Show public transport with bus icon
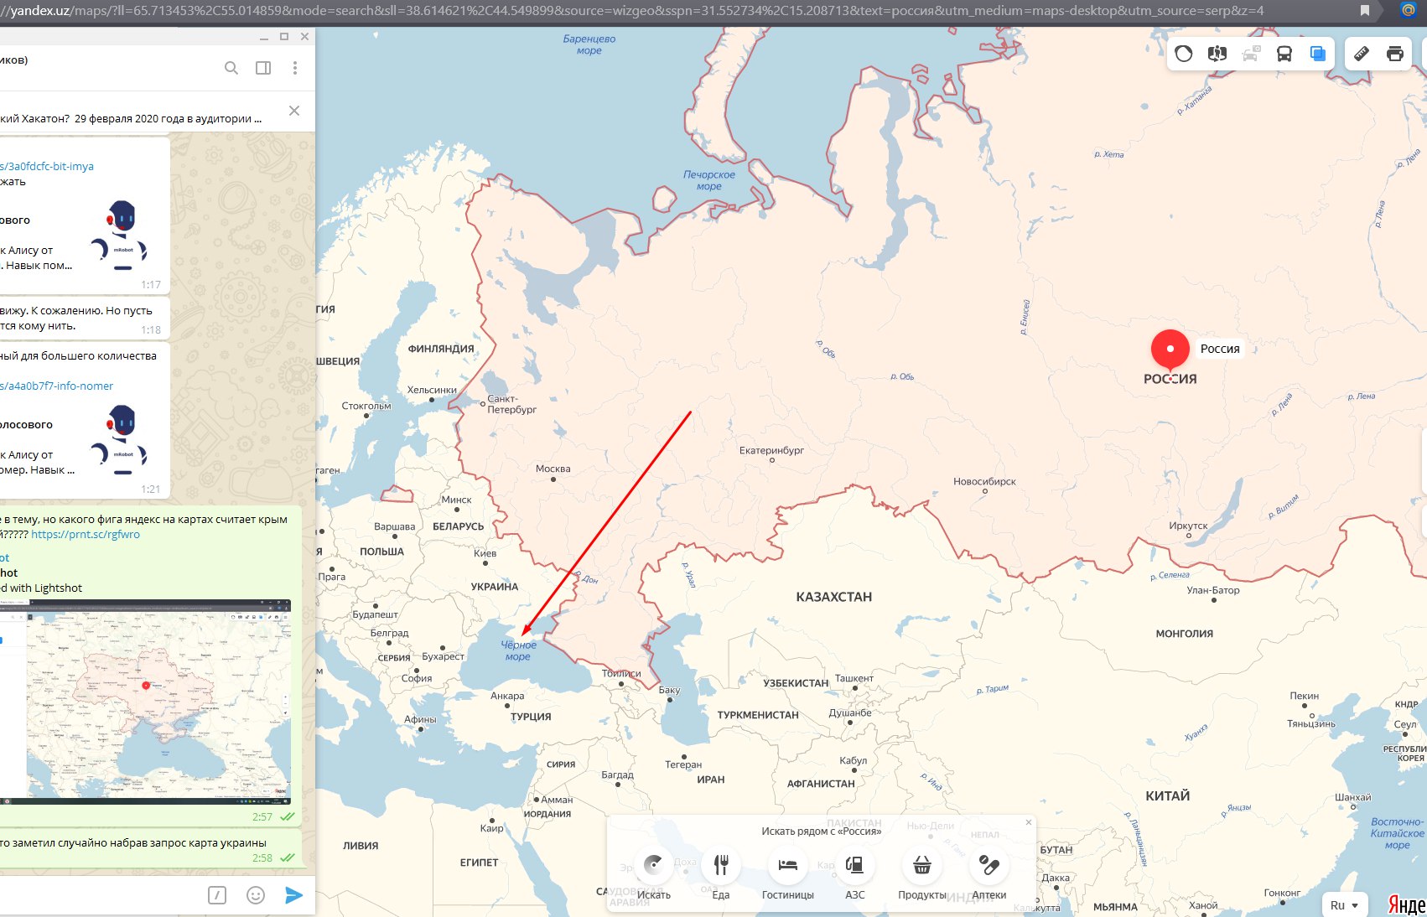1427x917 pixels. click(1284, 54)
